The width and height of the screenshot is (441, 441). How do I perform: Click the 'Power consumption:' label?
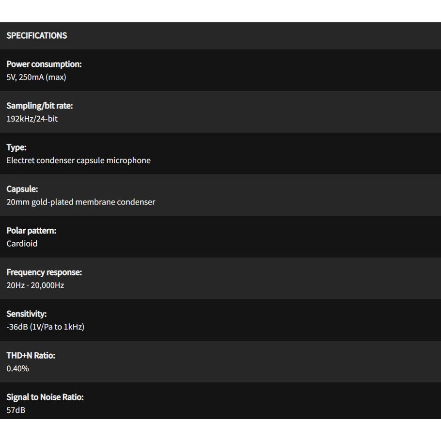[x=44, y=64]
